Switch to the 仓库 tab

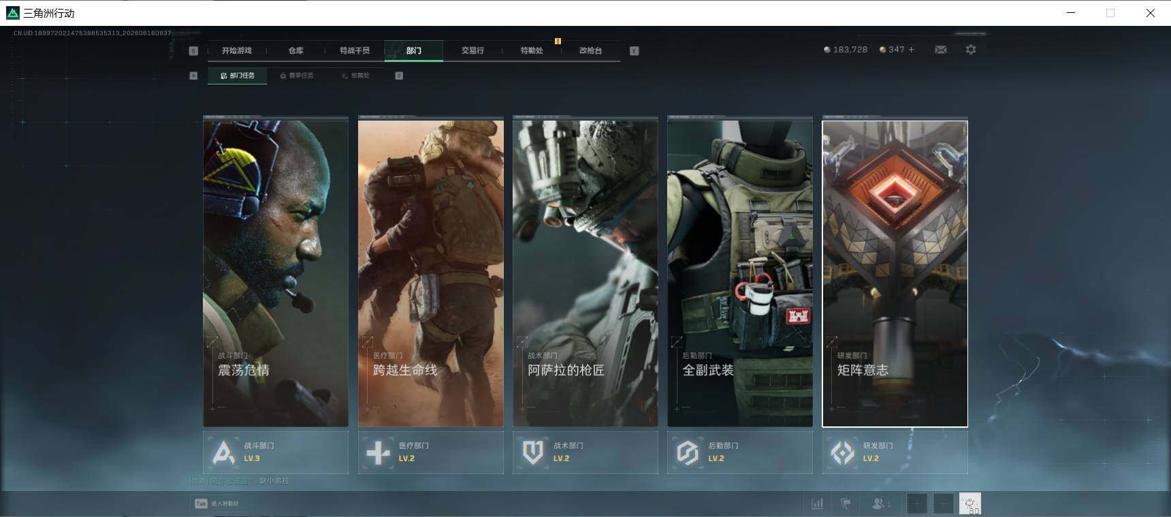click(295, 50)
